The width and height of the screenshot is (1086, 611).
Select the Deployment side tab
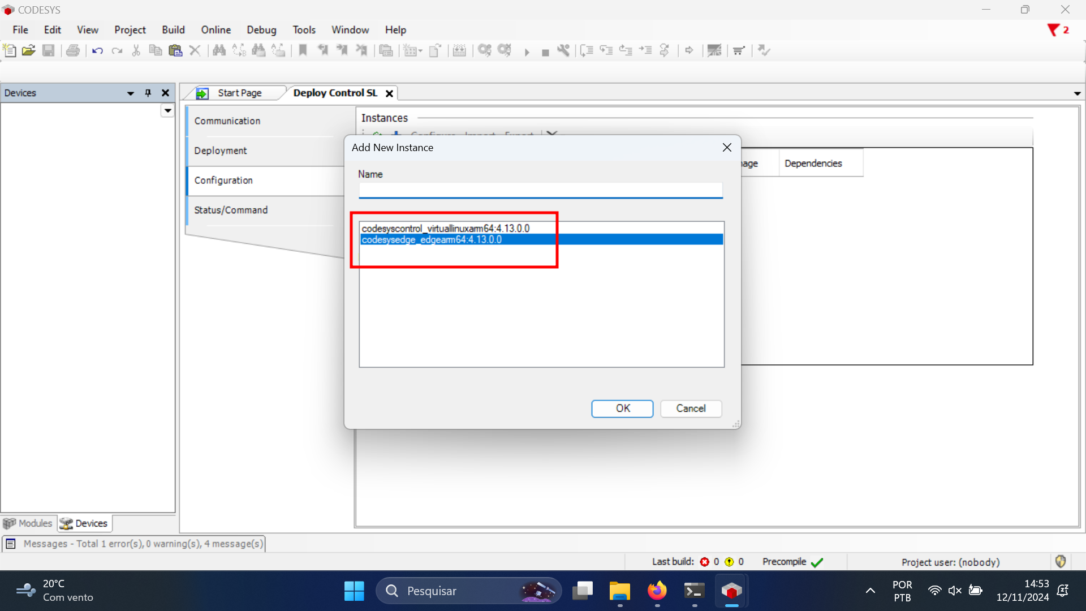click(221, 150)
